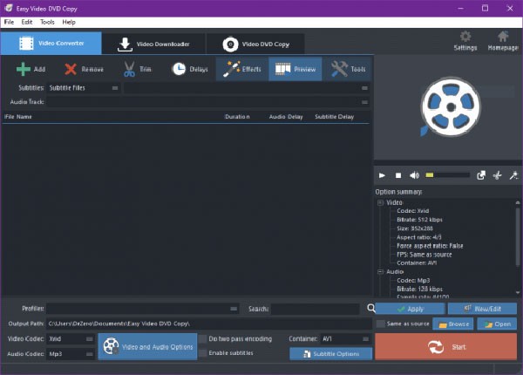Image resolution: width=523 pixels, height=375 pixels.
Task: Select the Size: 352x288 row
Action: tap(415, 228)
